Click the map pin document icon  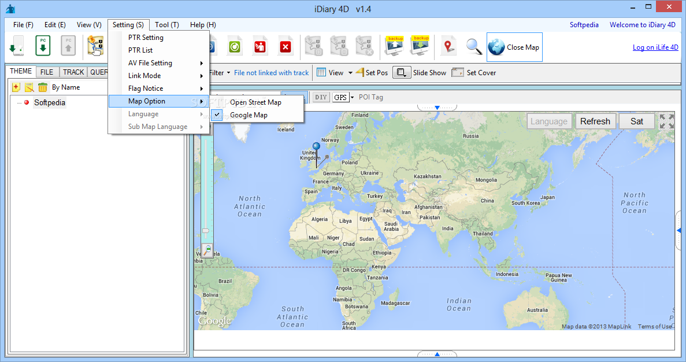pos(448,46)
